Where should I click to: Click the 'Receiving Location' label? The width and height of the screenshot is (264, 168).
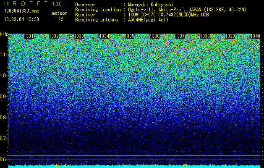click(x=98, y=10)
